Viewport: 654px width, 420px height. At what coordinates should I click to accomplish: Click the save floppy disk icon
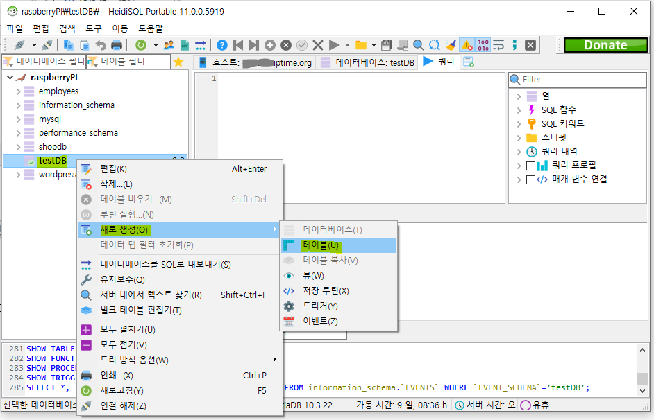(x=387, y=45)
